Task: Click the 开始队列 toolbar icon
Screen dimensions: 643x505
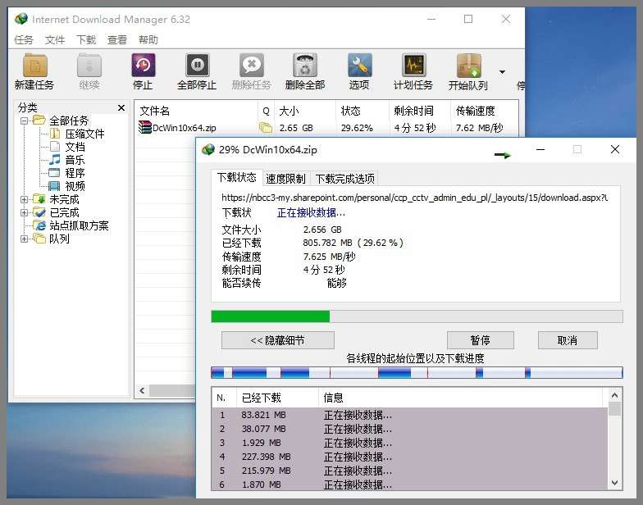Action: point(468,66)
